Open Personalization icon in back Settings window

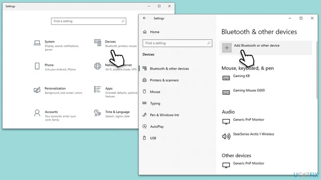pos(37,90)
